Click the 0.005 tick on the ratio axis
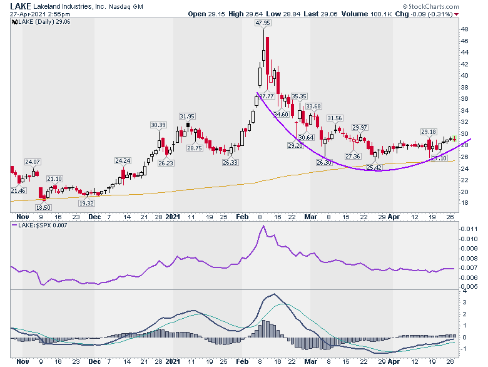 click(x=469, y=287)
